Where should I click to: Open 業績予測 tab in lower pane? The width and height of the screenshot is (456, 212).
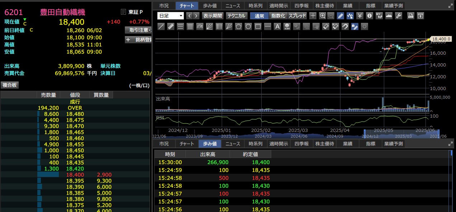pyautogui.click(x=393, y=144)
